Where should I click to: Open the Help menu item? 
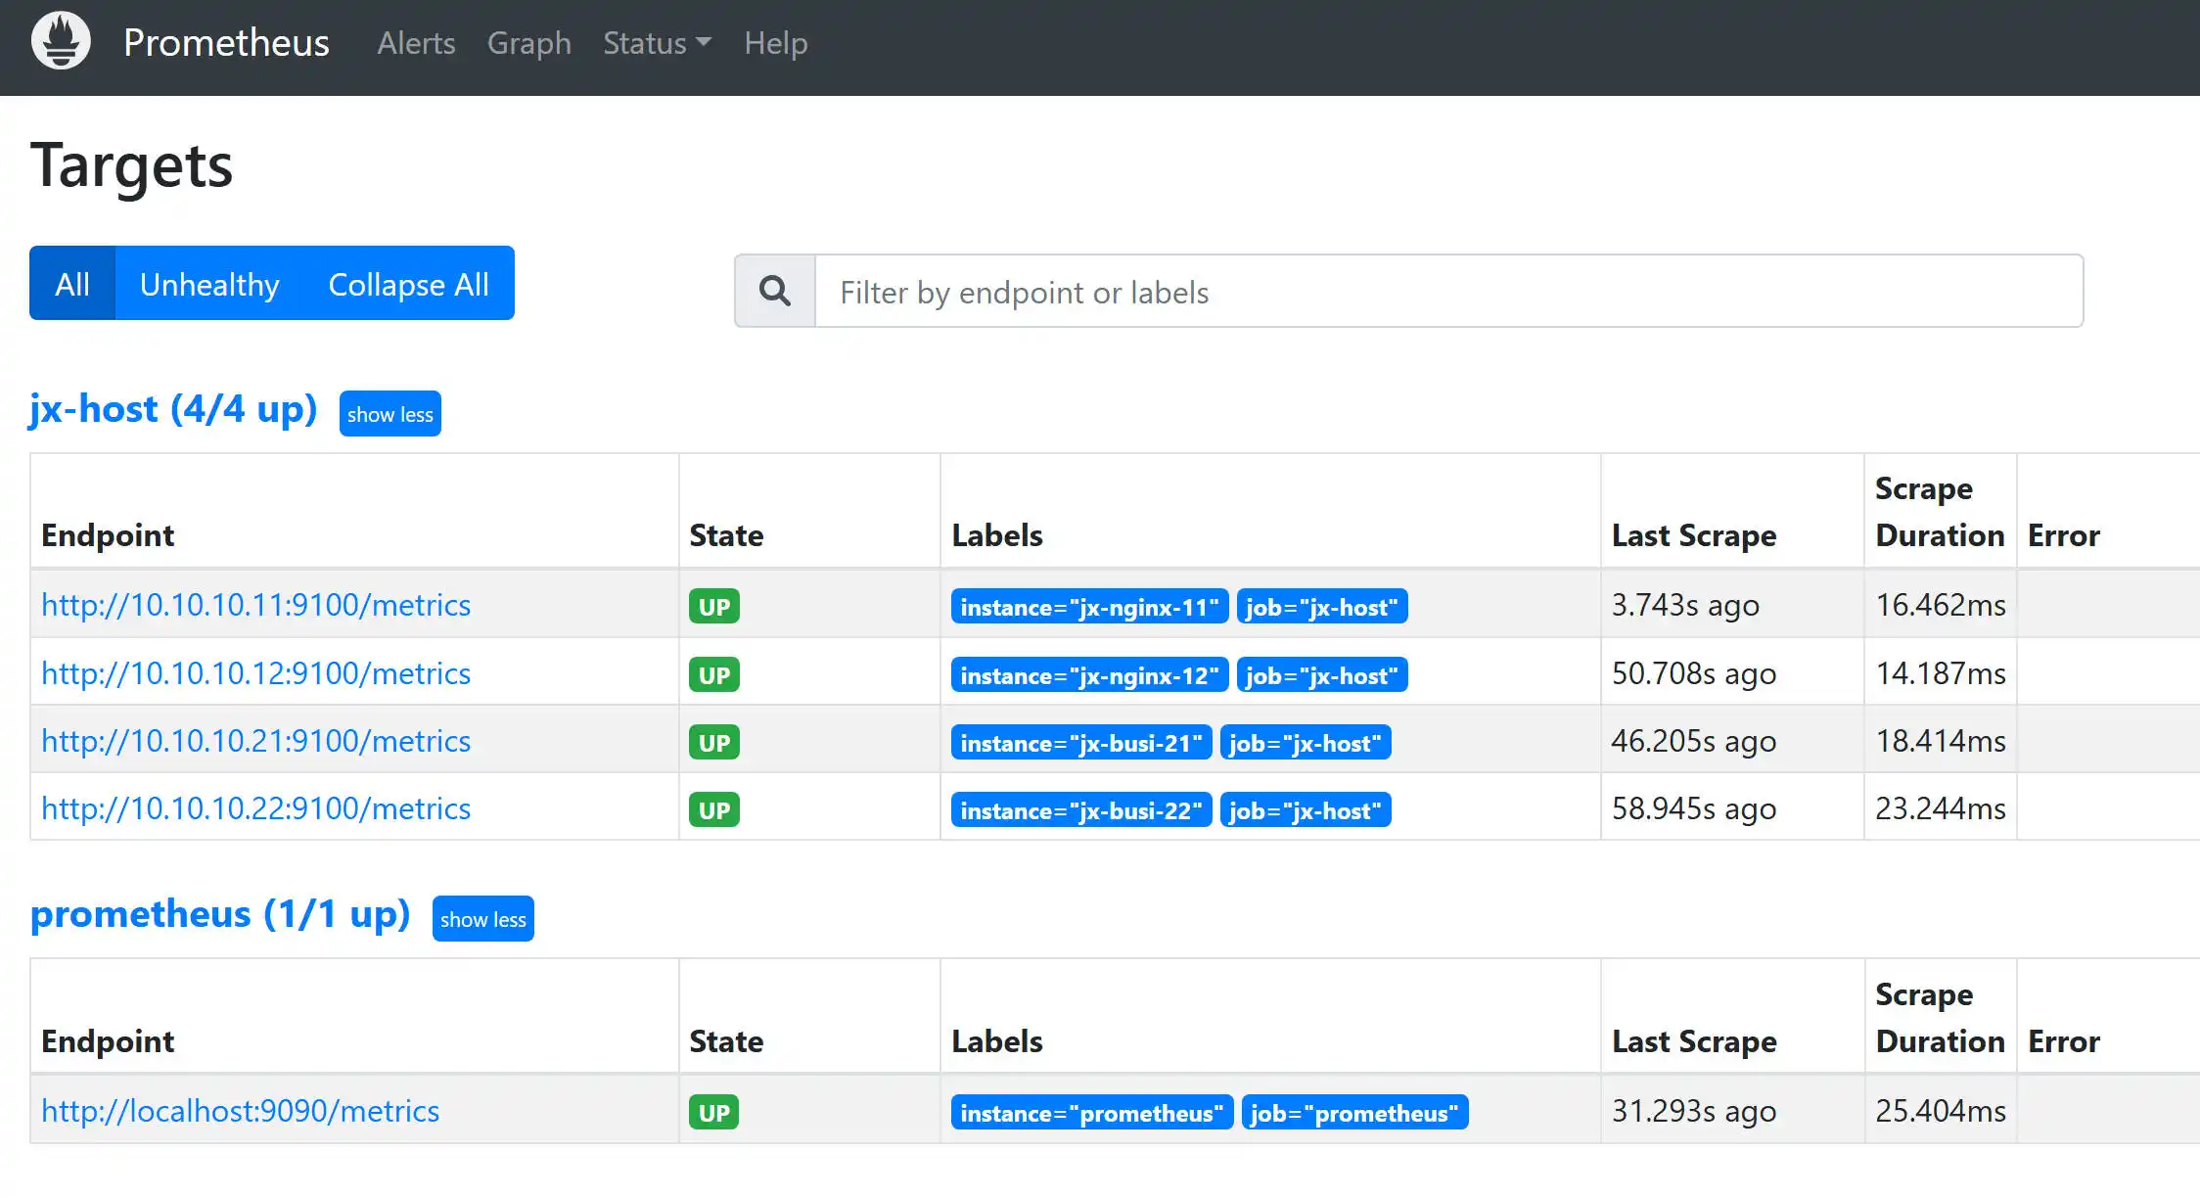775,43
